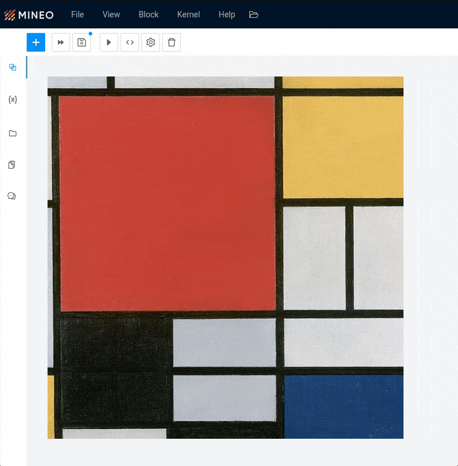Click the blue add block plus button
Screen dimensions: 458x466
(x=36, y=42)
